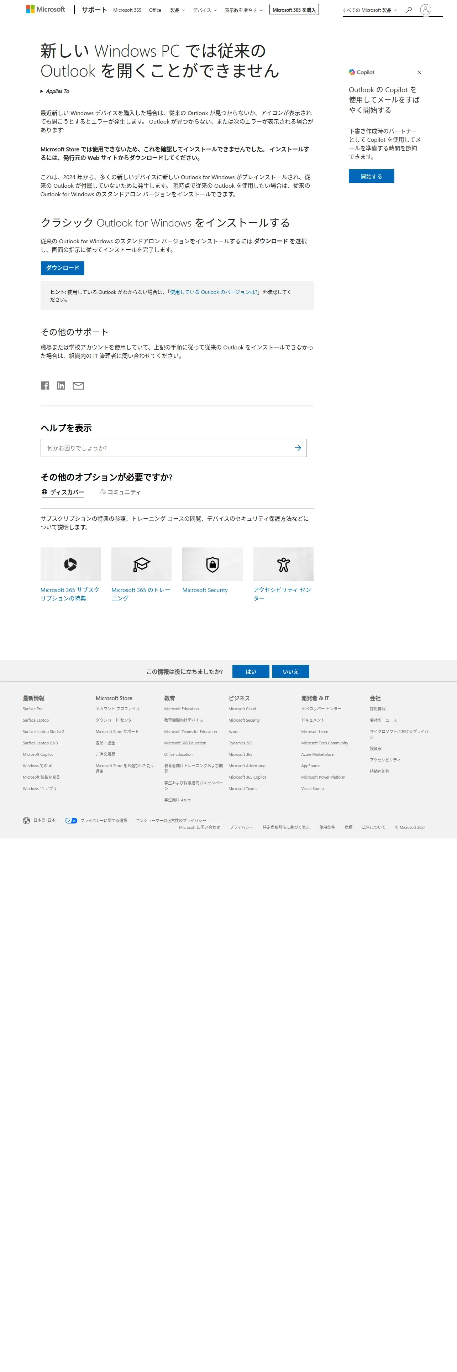The image size is (457, 1372).
Task: Open 採用情報 footer link
Action: (x=378, y=709)
